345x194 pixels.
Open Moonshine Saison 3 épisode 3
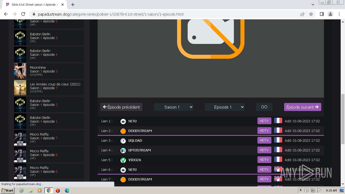[x=49, y=71]
